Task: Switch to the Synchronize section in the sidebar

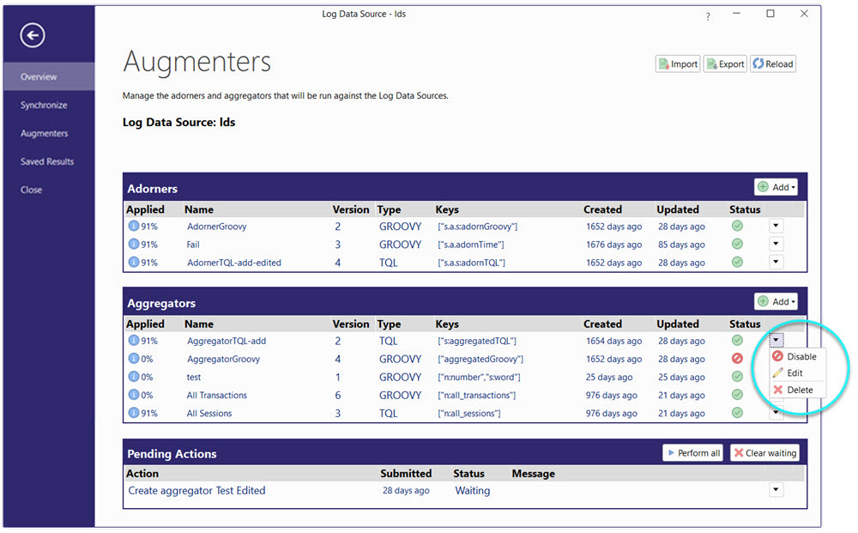Action: pyautogui.click(x=44, y=105)
